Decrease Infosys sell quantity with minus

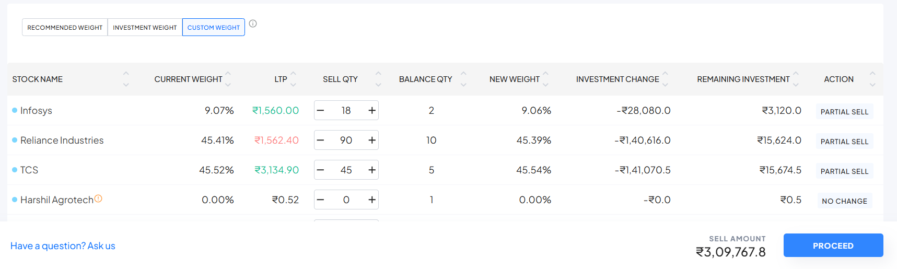point(321,110)
